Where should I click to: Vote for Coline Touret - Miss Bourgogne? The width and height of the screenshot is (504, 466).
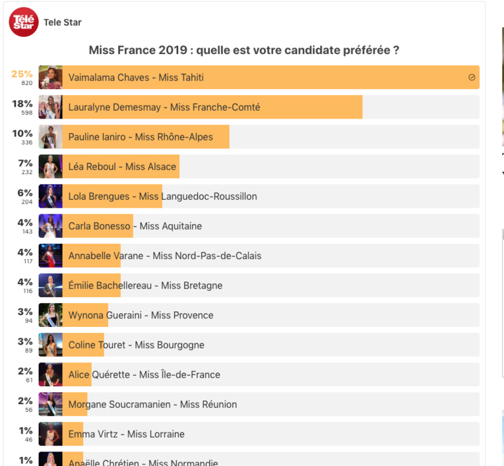click(264, 345)
